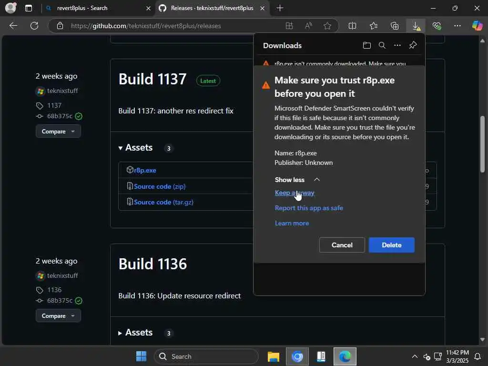Expand the Build 1136 Assets section
Viewport: 488px width, 366px height.
[x=135, y=333]
